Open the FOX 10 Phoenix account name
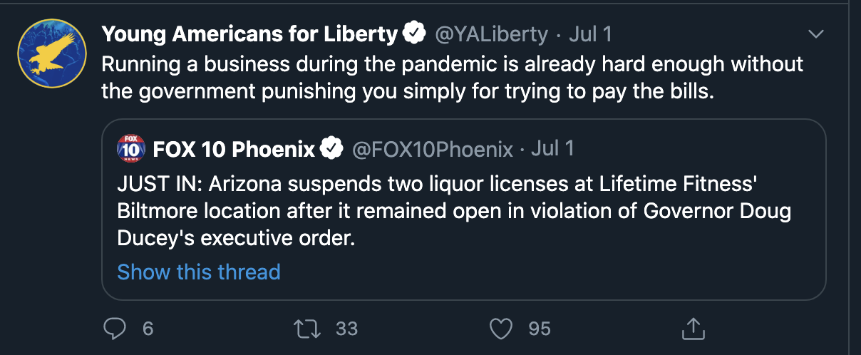This screenshot has height=355, width=861. coord(234,149)
